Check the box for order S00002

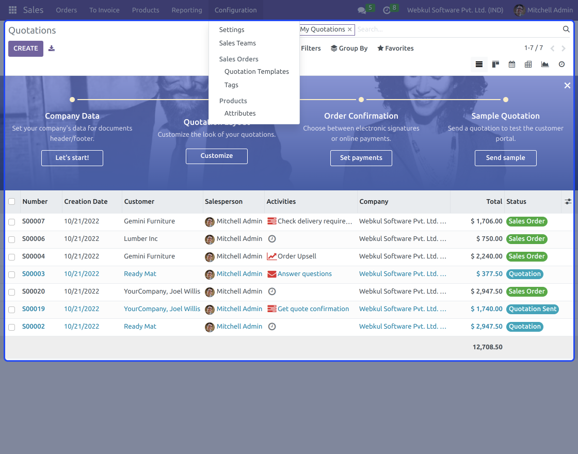point(12,327)
